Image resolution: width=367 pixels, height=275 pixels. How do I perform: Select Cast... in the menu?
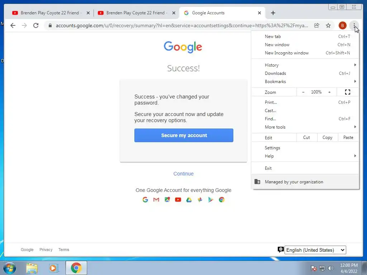[x=305, y=110]
